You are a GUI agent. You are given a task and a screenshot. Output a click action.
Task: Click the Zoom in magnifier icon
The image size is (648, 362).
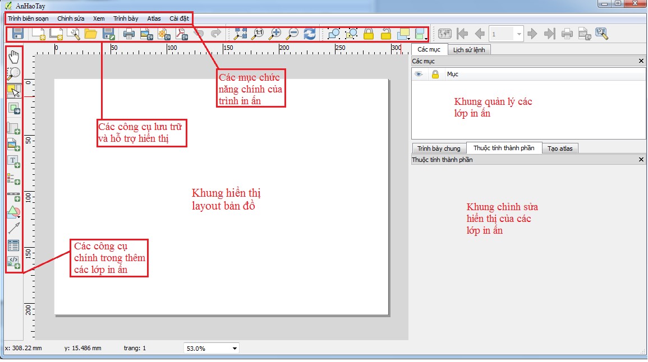275,34
